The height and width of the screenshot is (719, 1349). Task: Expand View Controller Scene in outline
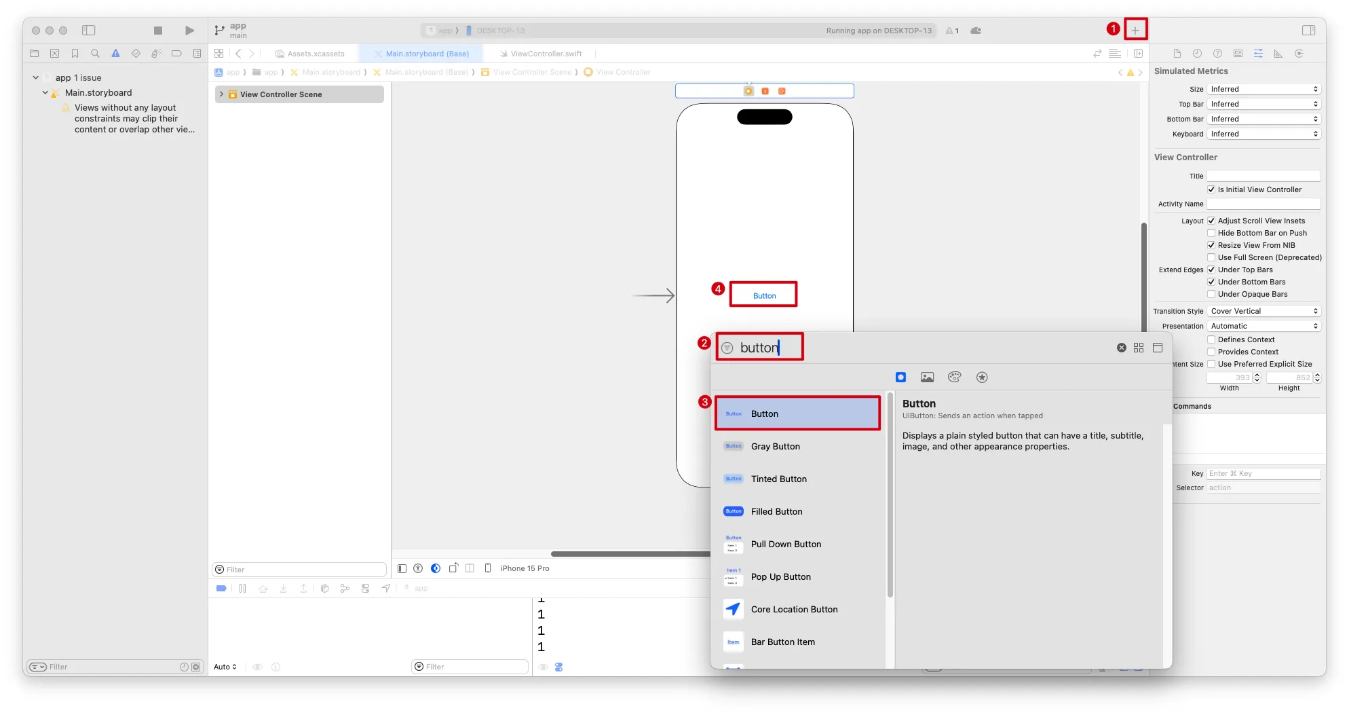[x=221, y=94]
